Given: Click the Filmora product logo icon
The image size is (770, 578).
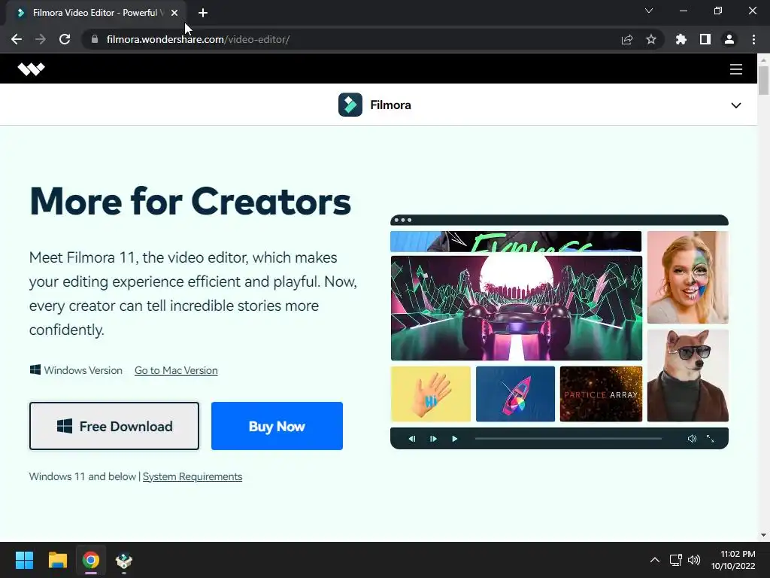Looking at the screenshot, I should click(x=350, y=105).
